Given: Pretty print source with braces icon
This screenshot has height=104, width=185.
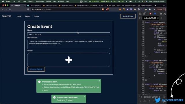Looking at the screenshot, I should point(140,97).
